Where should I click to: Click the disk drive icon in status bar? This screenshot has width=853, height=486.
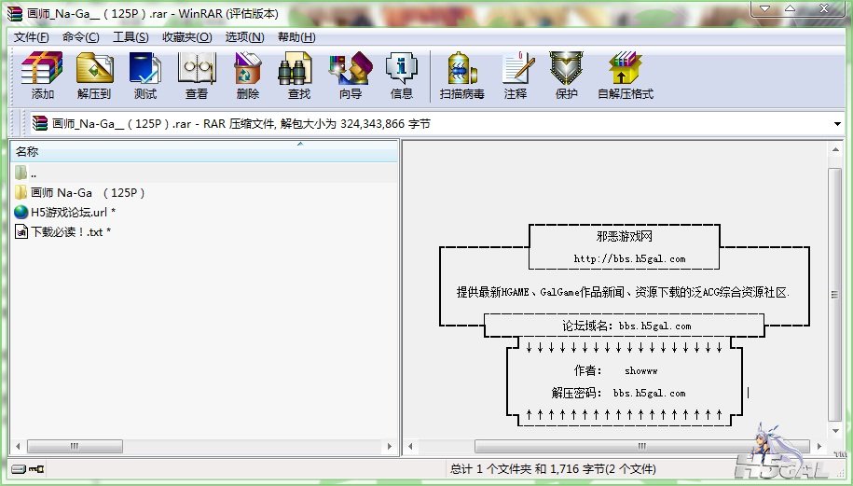tap(19, 468)
